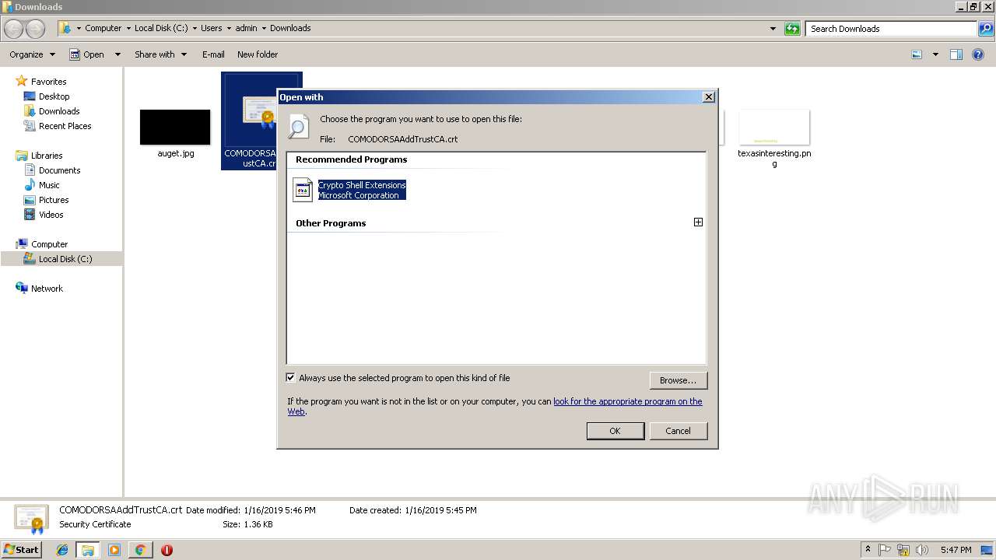Open the Share with dropdown

pos(161,54)
